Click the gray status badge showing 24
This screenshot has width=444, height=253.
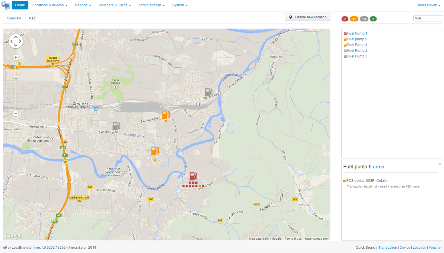364,19
